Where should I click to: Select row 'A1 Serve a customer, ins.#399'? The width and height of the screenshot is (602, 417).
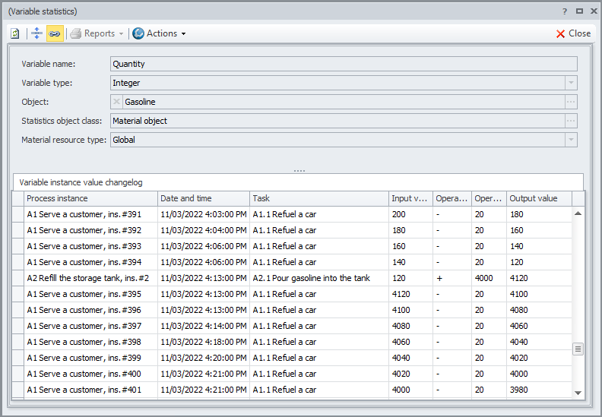pyautogui.click(x=292, y=358)
